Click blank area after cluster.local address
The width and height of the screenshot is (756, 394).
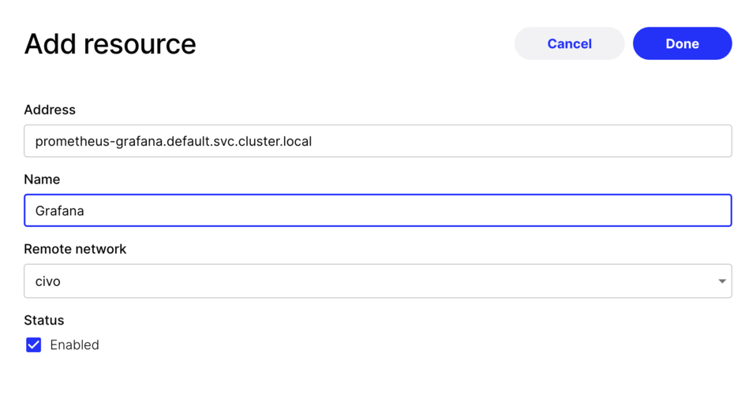521,141
